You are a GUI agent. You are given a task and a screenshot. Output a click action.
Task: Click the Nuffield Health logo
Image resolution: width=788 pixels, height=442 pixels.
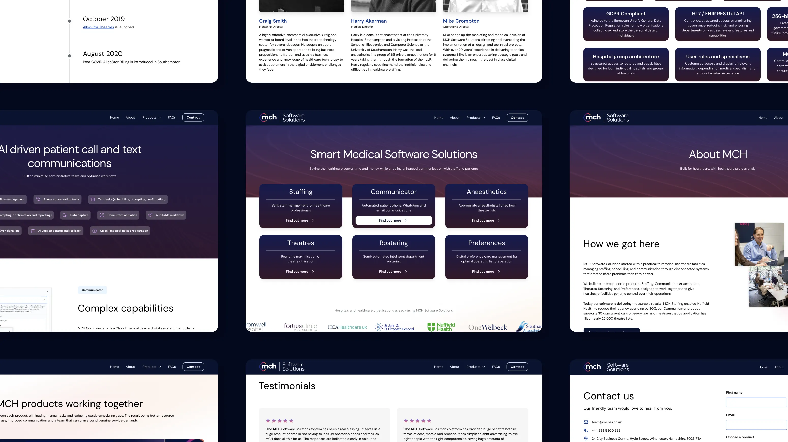[441, 327]
